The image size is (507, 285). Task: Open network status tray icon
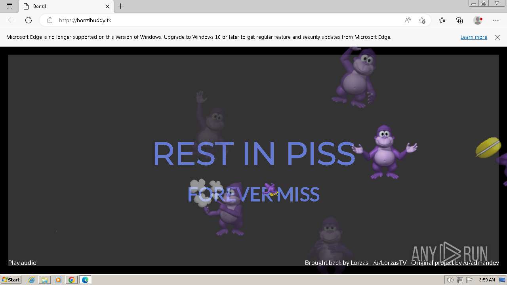[460, 280]
